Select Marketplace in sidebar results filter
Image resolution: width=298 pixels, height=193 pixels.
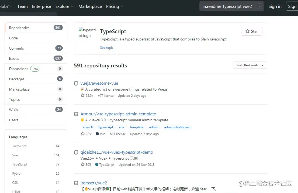[36, 89]
